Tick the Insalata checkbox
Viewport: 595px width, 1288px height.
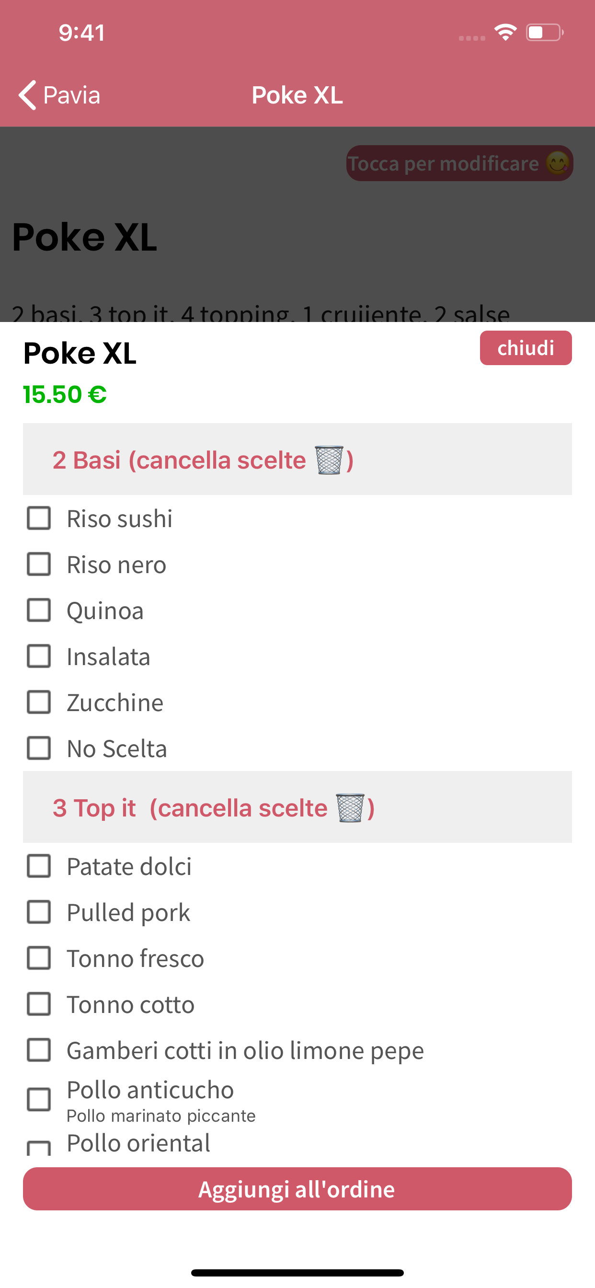[38, 656]
